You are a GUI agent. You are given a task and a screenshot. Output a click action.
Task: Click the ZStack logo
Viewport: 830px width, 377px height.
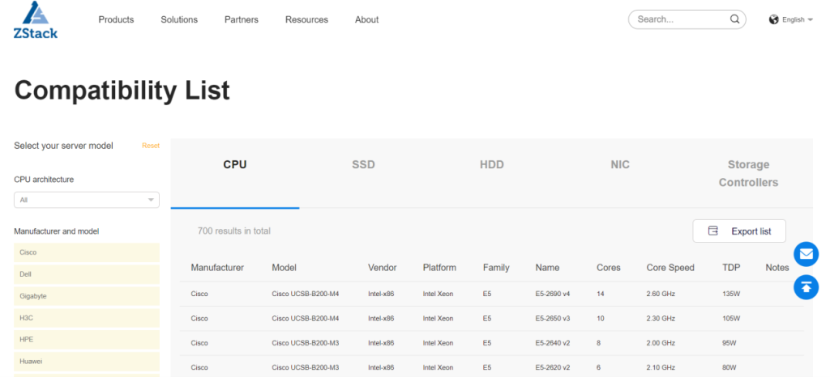click(x=35, y=19)
